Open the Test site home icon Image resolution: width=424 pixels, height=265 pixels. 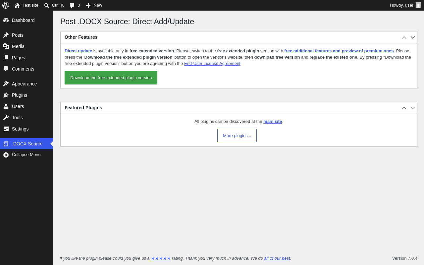pos(17,5)
